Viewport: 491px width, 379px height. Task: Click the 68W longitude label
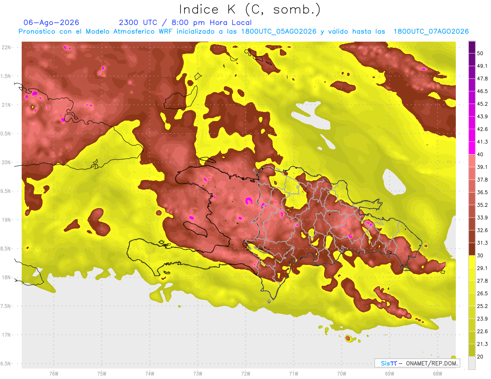437,374
